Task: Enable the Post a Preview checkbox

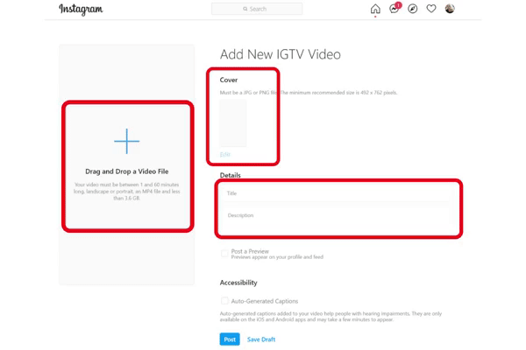Action: 224,254
